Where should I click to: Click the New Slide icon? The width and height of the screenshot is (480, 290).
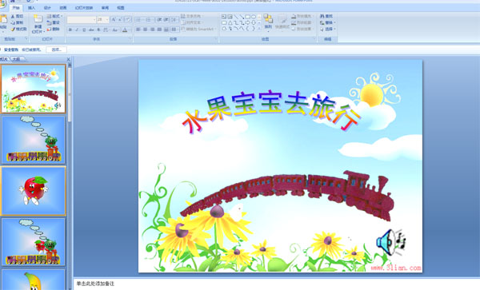pyautogui.click(x=38, y=23)
